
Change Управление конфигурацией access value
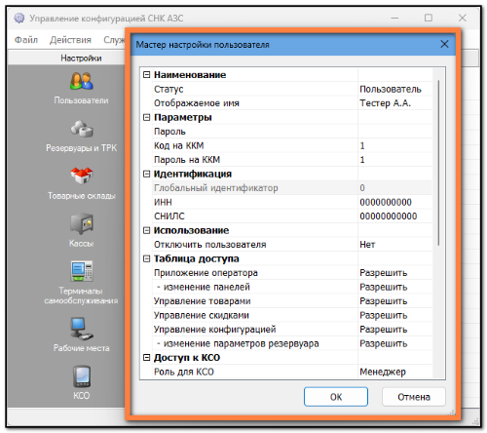(395, 330)
